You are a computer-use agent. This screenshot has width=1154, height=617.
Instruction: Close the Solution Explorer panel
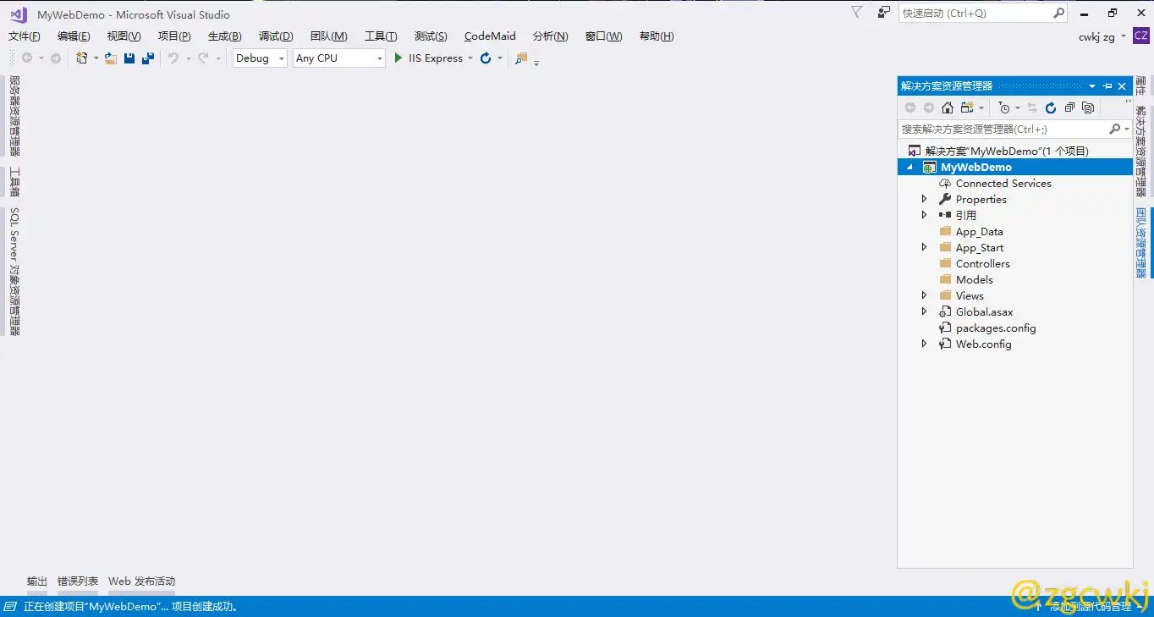[1123, 86]
